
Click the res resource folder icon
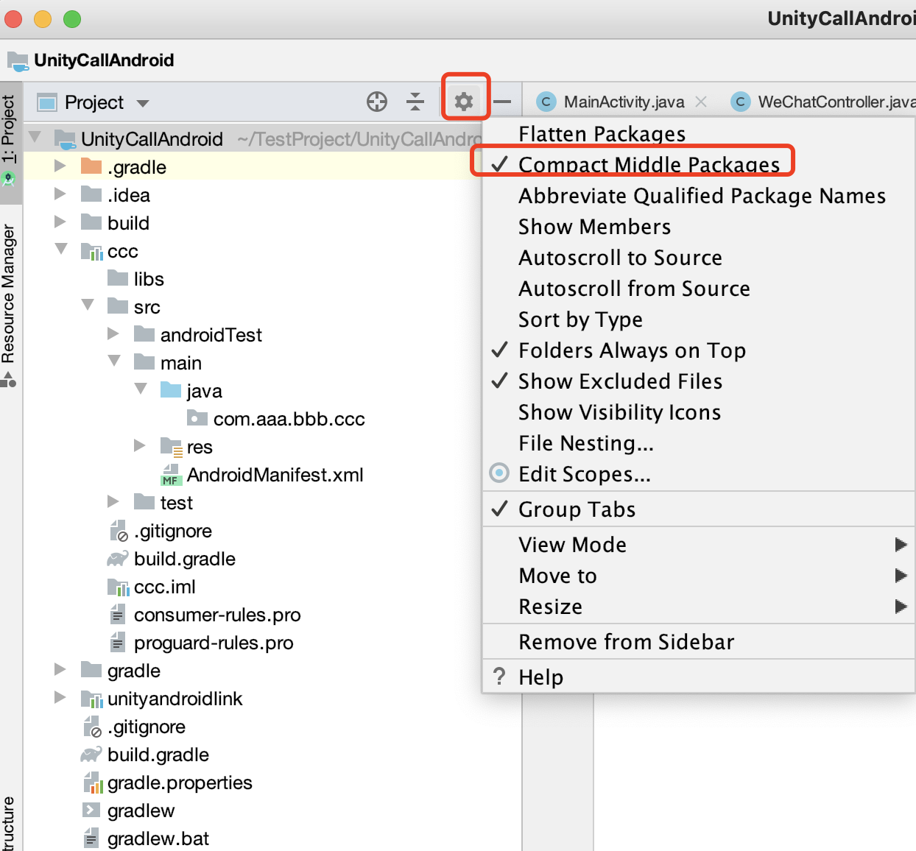point(172,447)
